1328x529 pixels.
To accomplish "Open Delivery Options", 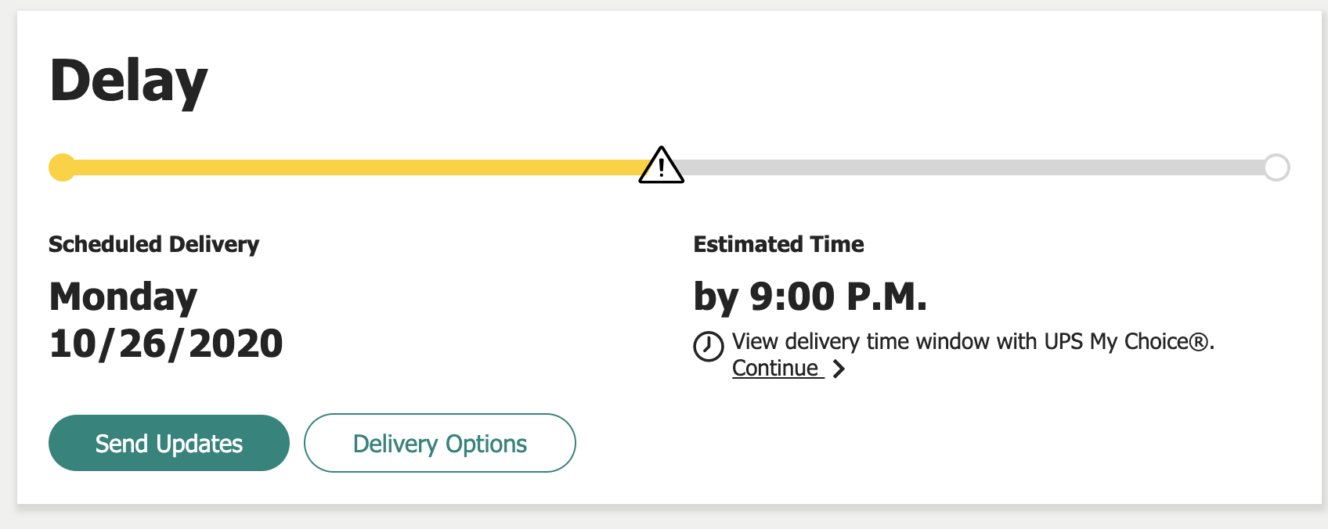I will point(439,444).
